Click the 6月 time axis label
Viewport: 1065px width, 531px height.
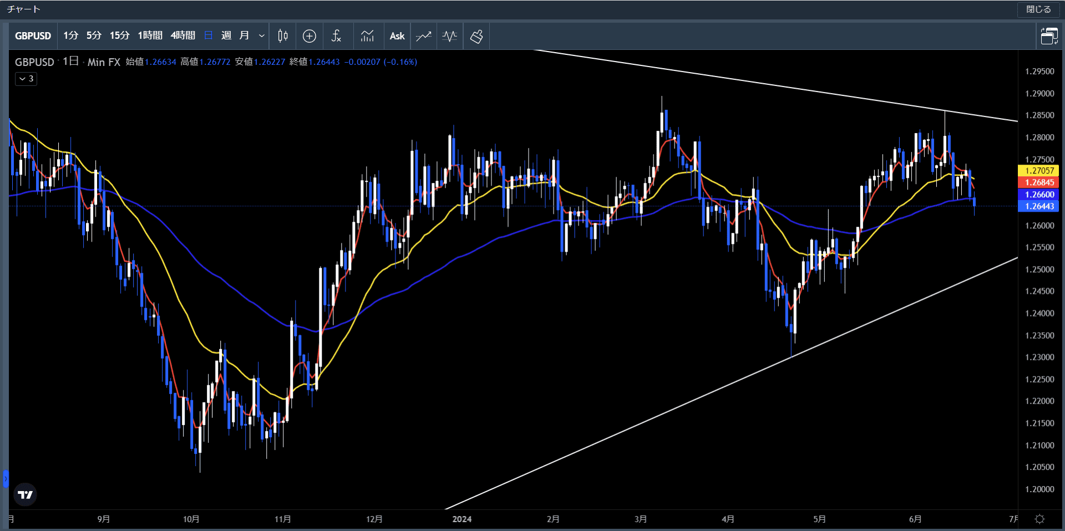coord(915,519)
